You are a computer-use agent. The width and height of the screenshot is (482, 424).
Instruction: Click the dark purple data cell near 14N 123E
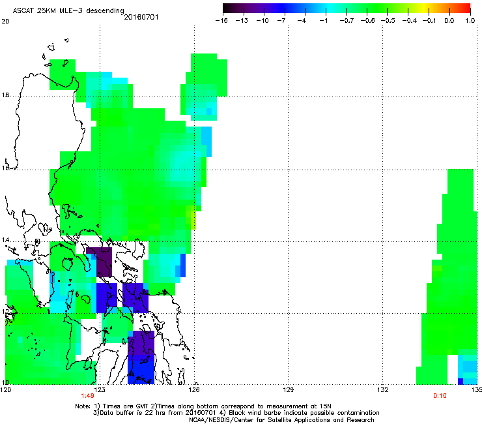[104, 262]
